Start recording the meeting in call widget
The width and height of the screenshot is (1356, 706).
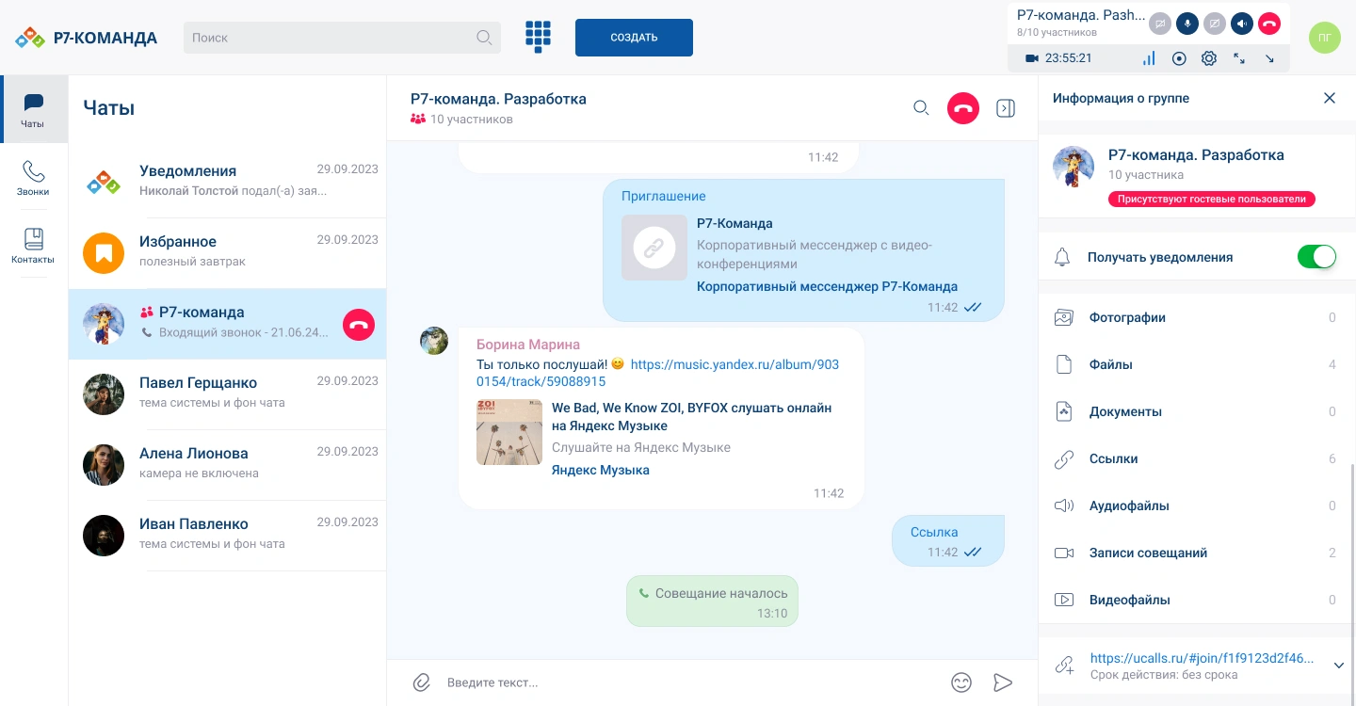[1179, 58]
